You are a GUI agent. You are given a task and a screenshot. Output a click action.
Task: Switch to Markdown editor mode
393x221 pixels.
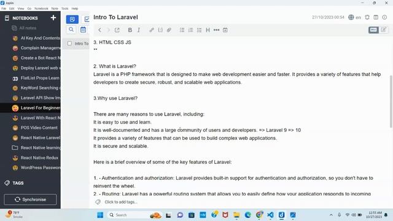tap(373, 30)
